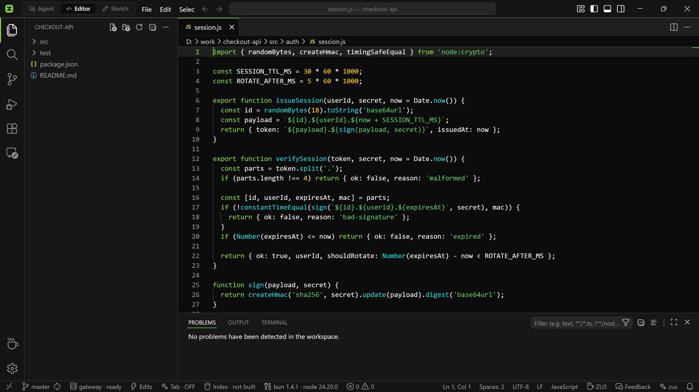Open the filter options funnel in Problems
Screen dimensions: 699x392
click(626, 322)
